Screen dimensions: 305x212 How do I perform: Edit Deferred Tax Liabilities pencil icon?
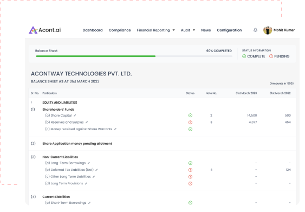tap(96, 170)
